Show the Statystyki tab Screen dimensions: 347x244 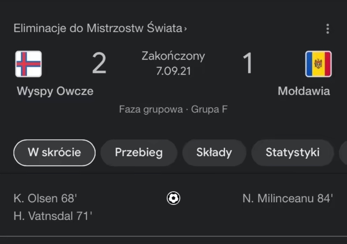[292, 153]
